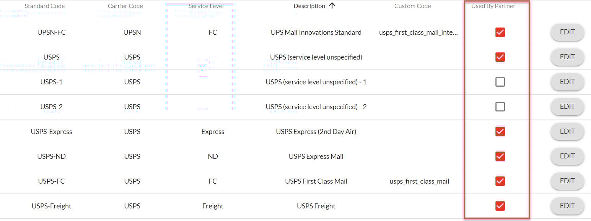The height and width of the screenshot is (221, 591).
Task: Sort by Custom Code column header
Action: [x=412, y=6]
